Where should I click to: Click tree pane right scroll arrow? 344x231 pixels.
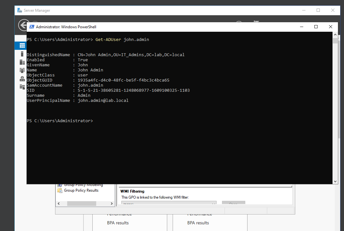[112, 203]
